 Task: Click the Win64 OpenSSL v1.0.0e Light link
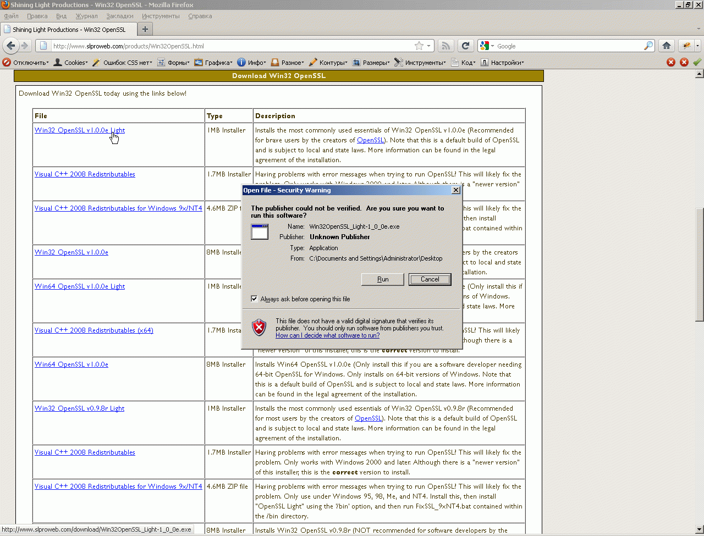[x=80, y=286]
